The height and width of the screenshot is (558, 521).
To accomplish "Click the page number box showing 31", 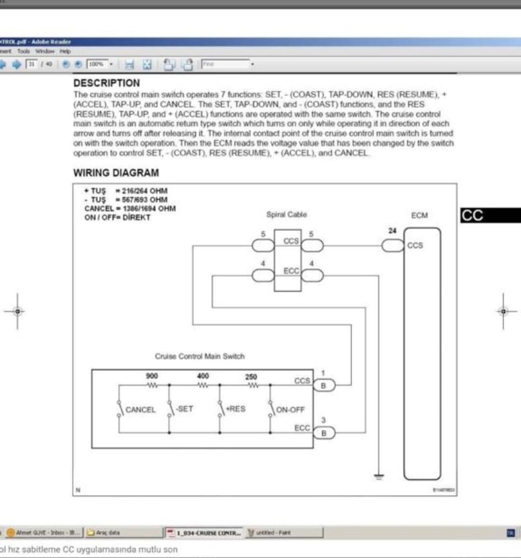I will (32, 64).
